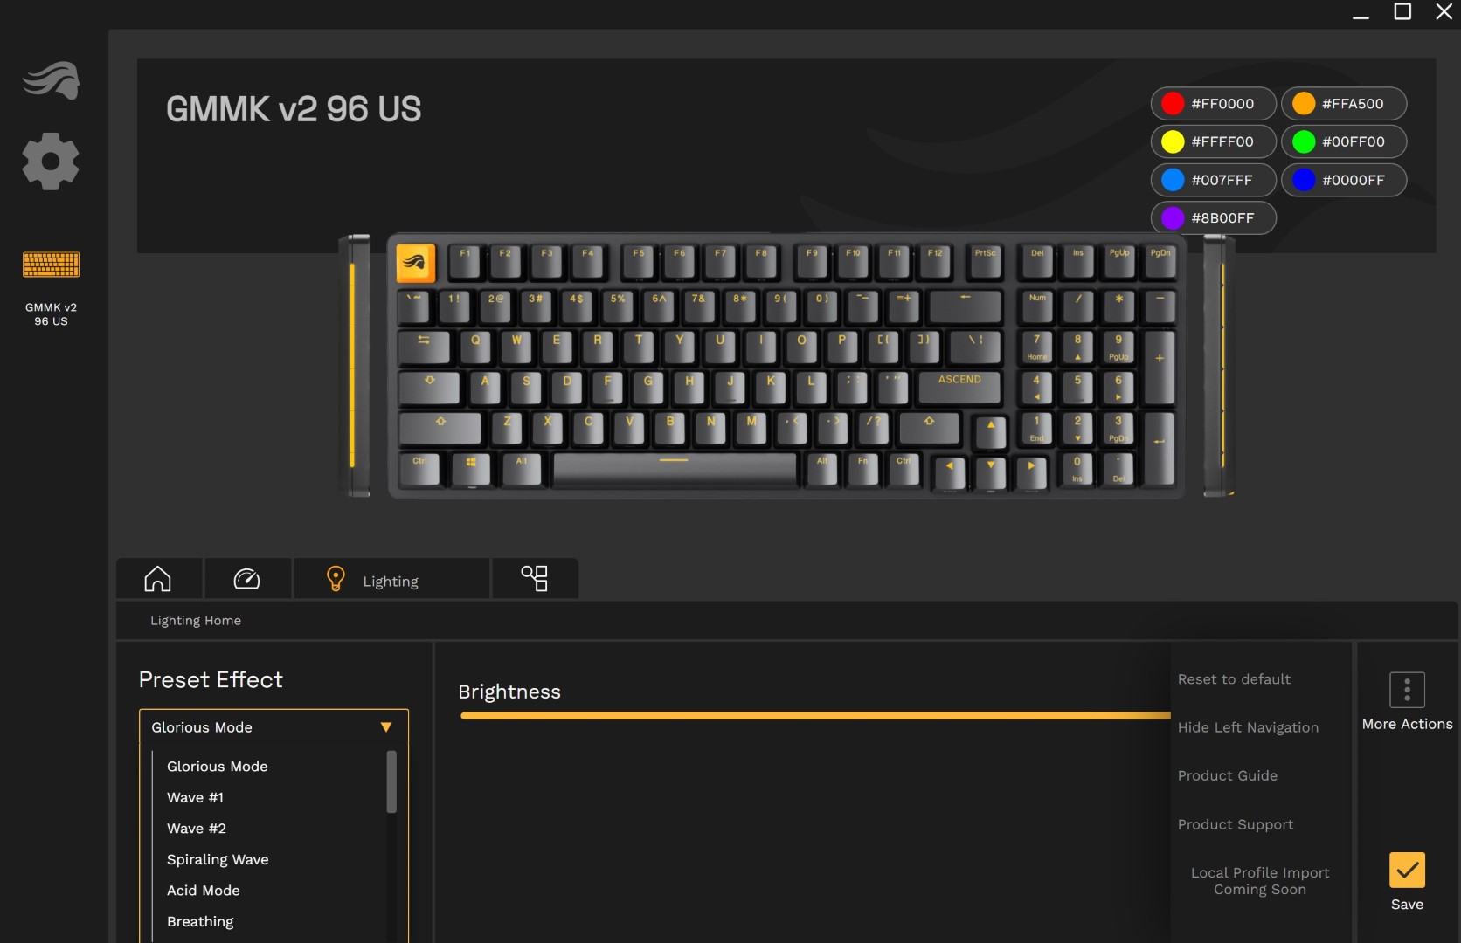Click Reset to default menu entry

1234,679
